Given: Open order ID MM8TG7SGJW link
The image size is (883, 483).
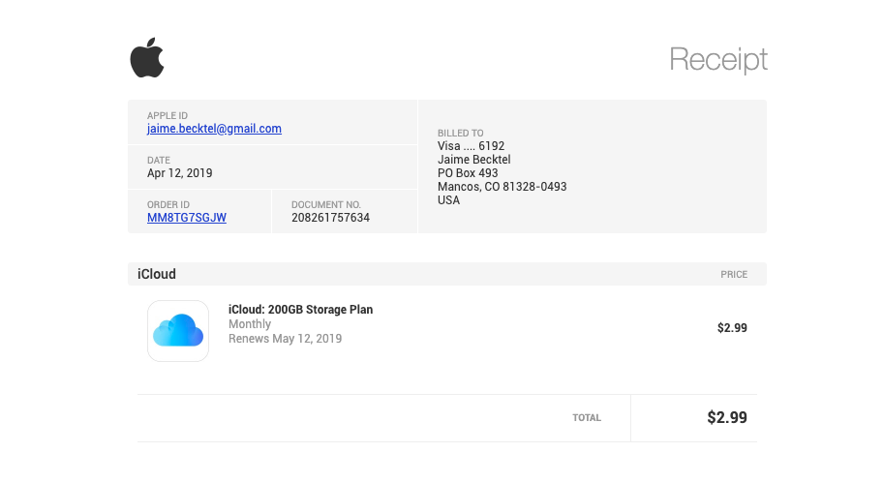Looking at the screenshot, I should [x=187, y=218].
